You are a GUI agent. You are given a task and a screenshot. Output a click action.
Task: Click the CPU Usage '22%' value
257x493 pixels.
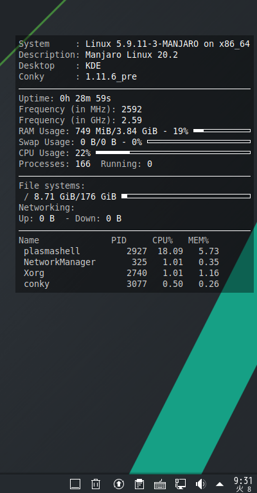pyautogui.click(x=83, y=153)
